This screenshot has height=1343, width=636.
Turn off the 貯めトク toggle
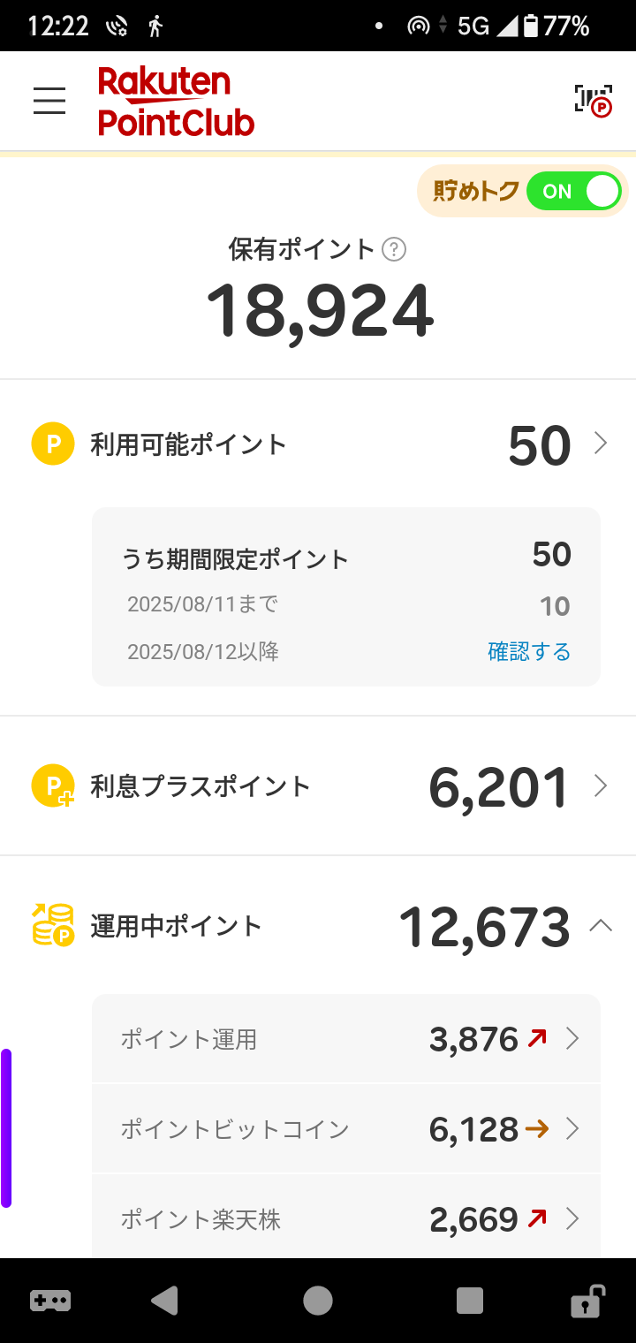(x=574, y=192)
